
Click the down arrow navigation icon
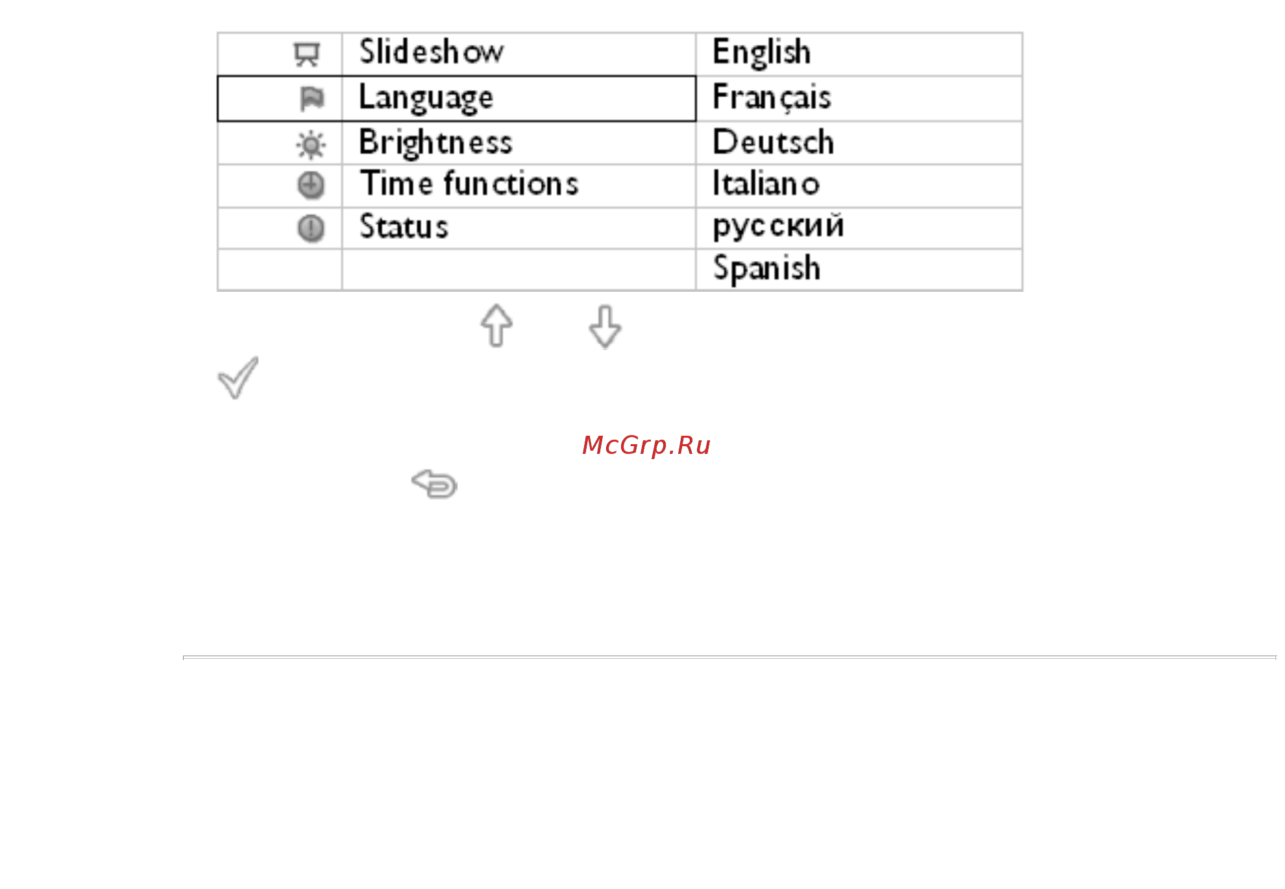click(x=605, y=327)
